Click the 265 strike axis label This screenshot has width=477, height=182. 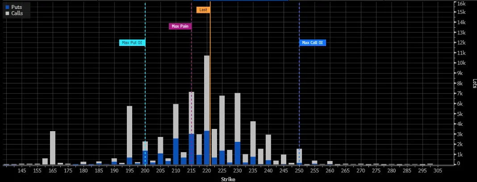click(x=345, y=171)
